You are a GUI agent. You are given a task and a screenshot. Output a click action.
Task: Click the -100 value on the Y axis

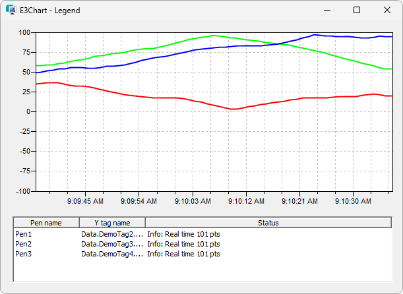click(23, 191)
